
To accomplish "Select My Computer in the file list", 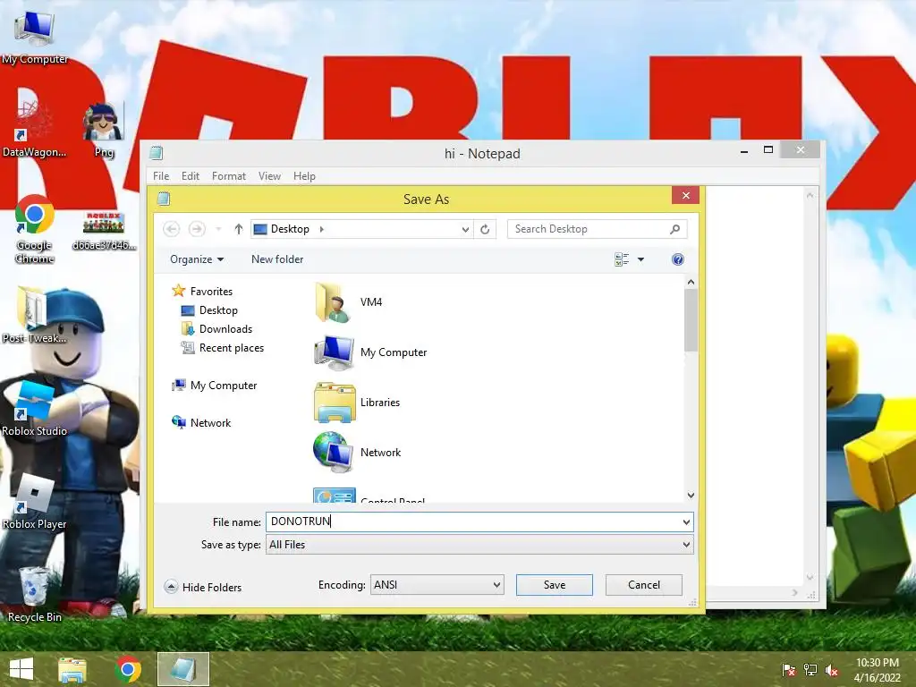I will 371,352.
